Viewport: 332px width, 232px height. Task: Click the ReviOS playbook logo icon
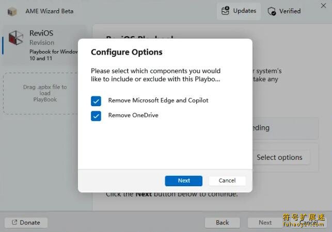(16, 38)
